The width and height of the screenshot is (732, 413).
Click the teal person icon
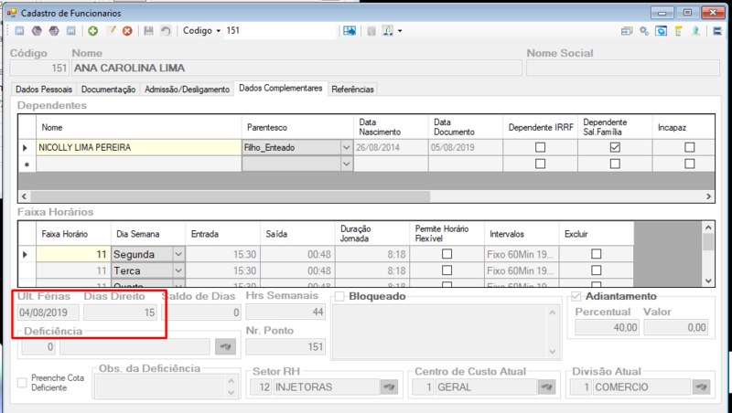point(695,31)
